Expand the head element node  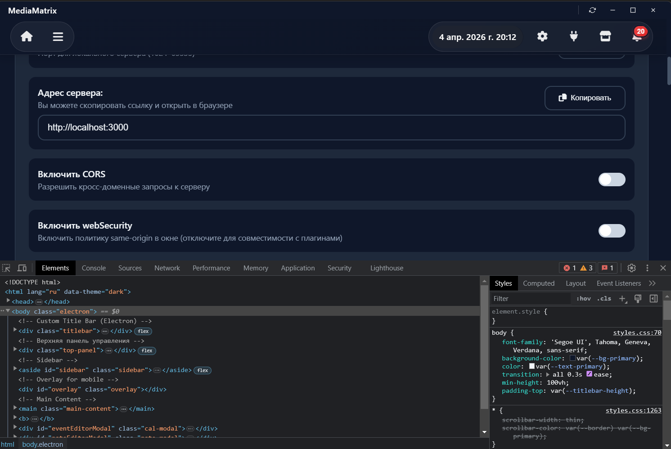[8, 301]
